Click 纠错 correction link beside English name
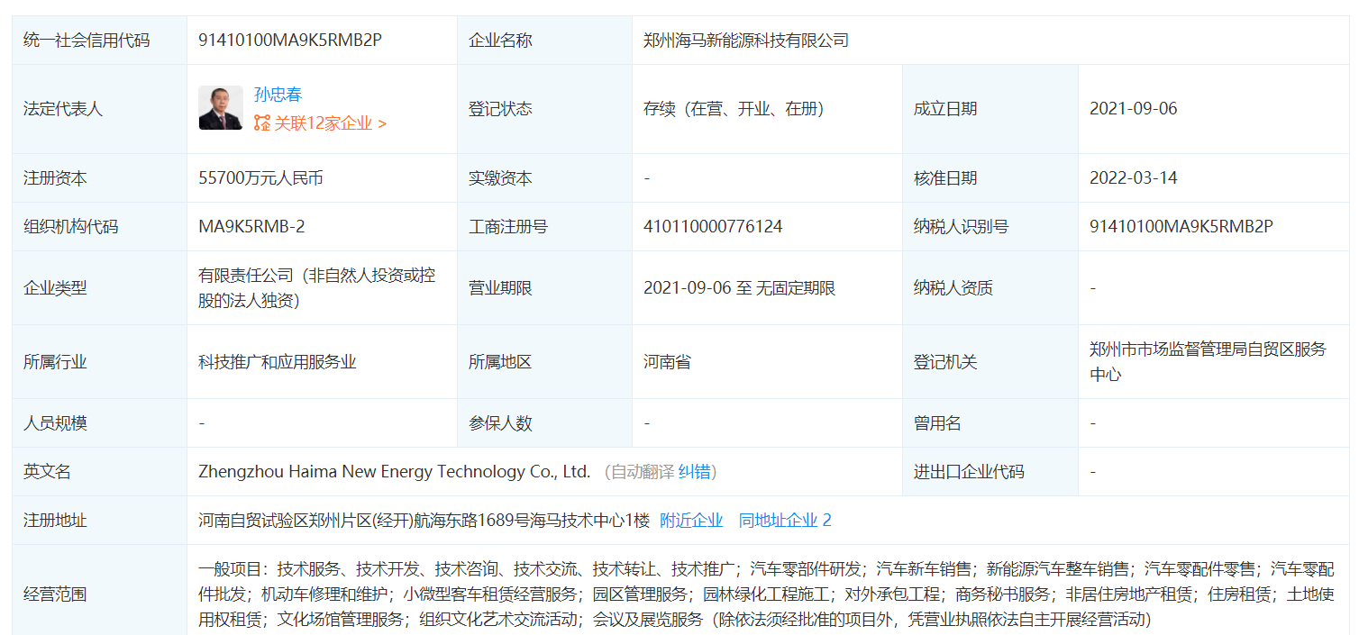This screenshot has height=635, width=1359. pyautogui.click(x=694, y=471)
